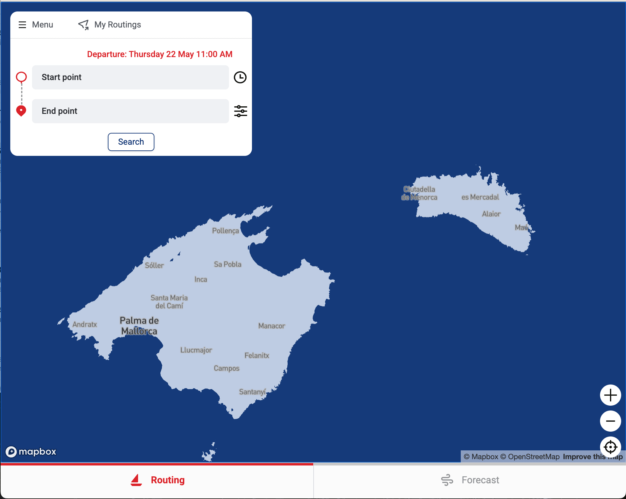Zoom out with the minus button
Viewport: 626px width, 499px height.
pyautogui.click(x=611, y=421)
